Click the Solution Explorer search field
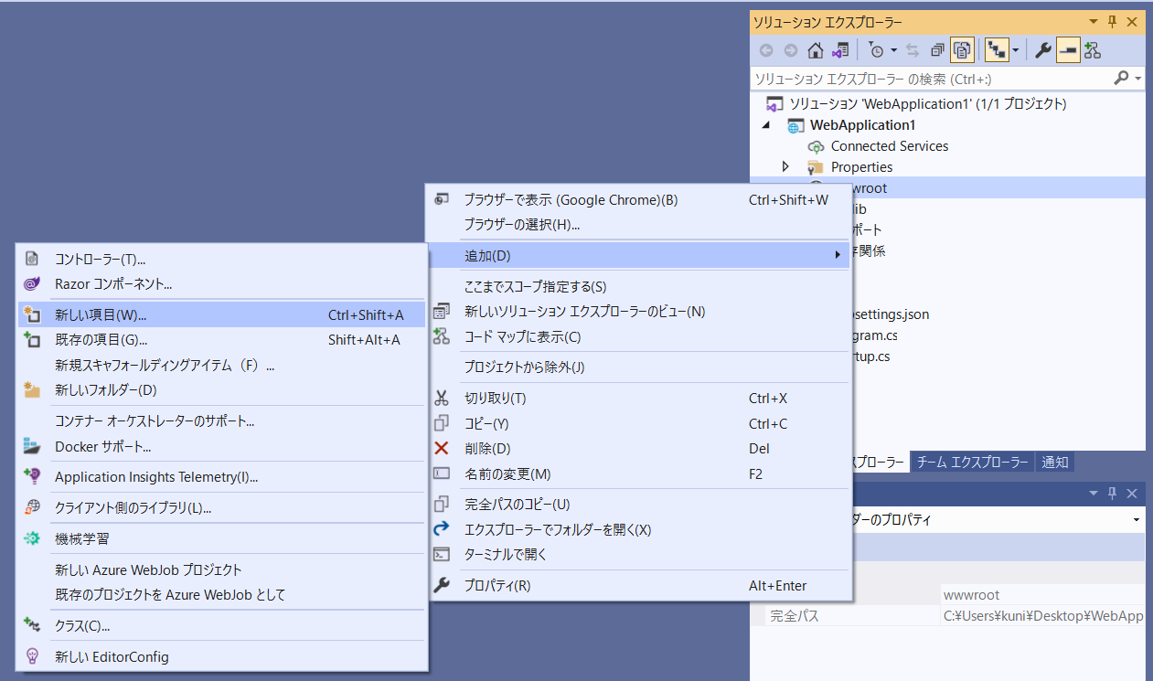Screen dimensions: 1153x681 pyautogui.click(x=930, y=80)
